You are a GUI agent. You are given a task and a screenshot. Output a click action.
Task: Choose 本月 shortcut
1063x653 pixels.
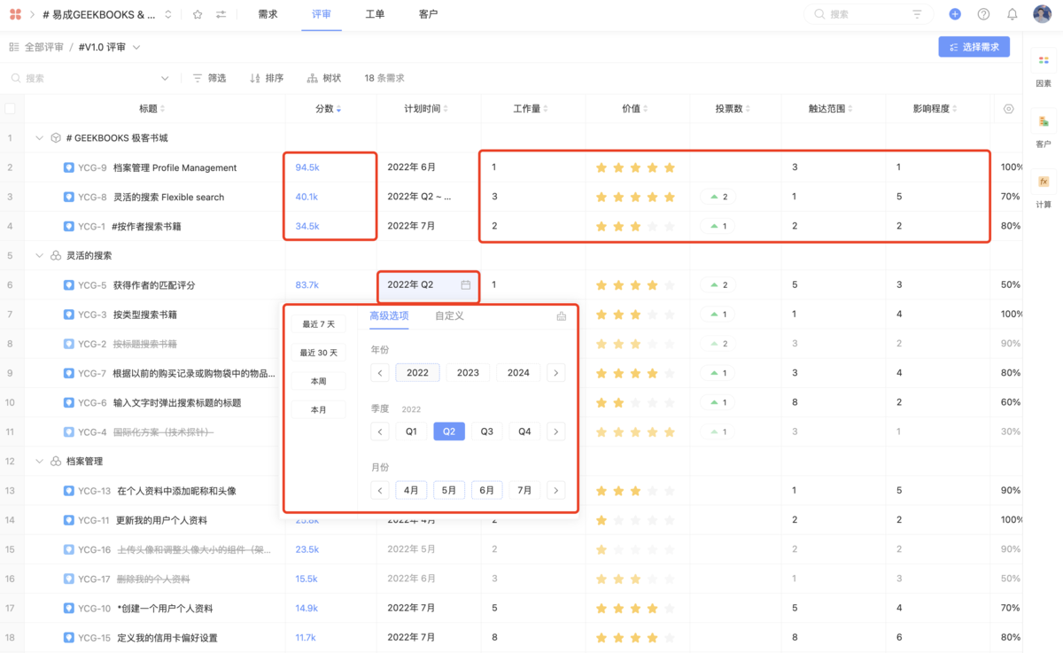pyautogui.click(x=319, y=410)
